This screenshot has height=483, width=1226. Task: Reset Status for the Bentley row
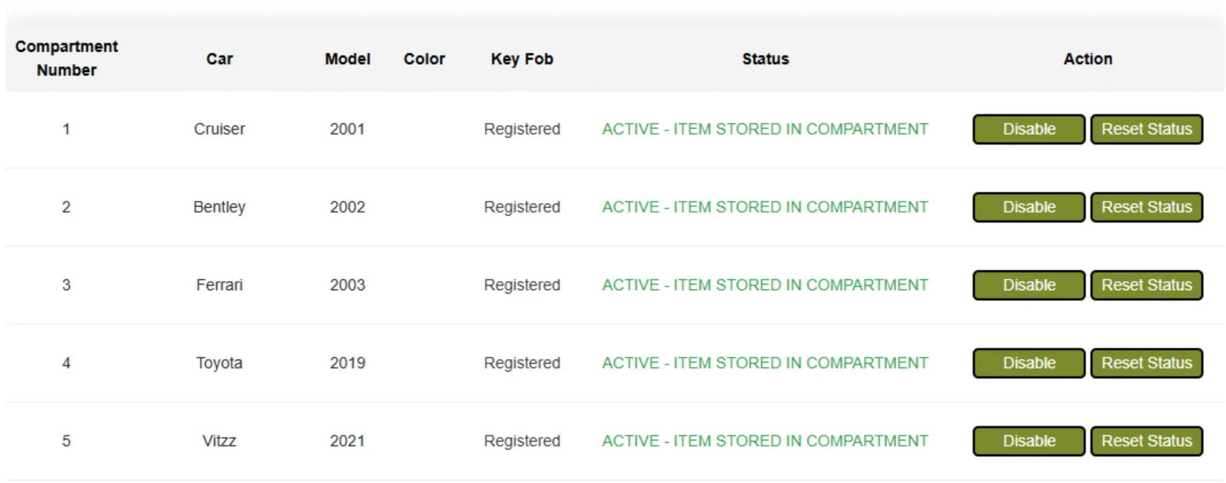point(1147,207)
